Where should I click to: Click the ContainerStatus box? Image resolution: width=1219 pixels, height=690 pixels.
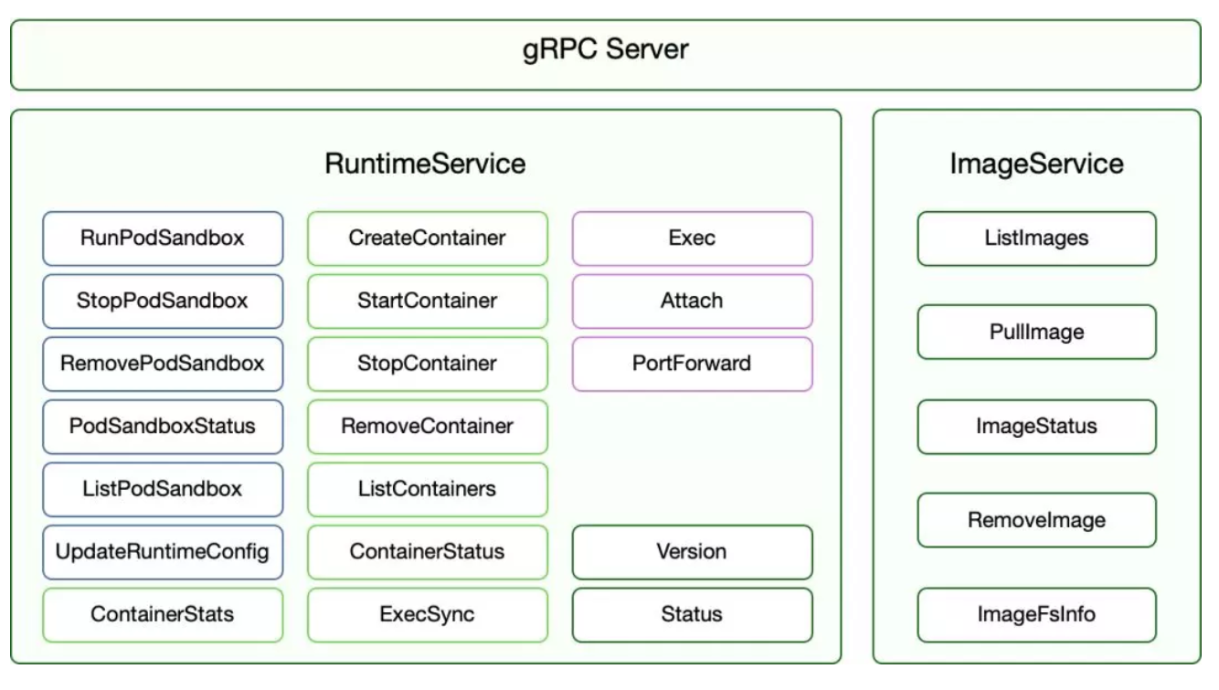[x=427, y=552]
